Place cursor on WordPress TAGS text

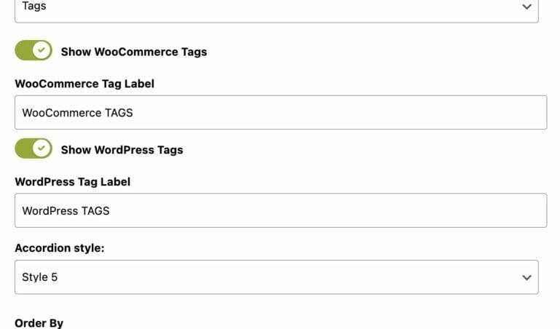tap(66, 211)
